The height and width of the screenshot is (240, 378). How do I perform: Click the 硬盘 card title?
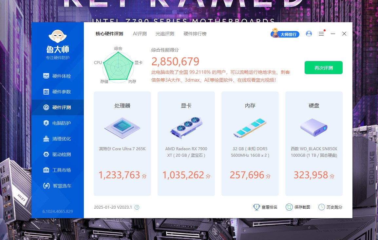pyautogui.click(x=314, y=106)
